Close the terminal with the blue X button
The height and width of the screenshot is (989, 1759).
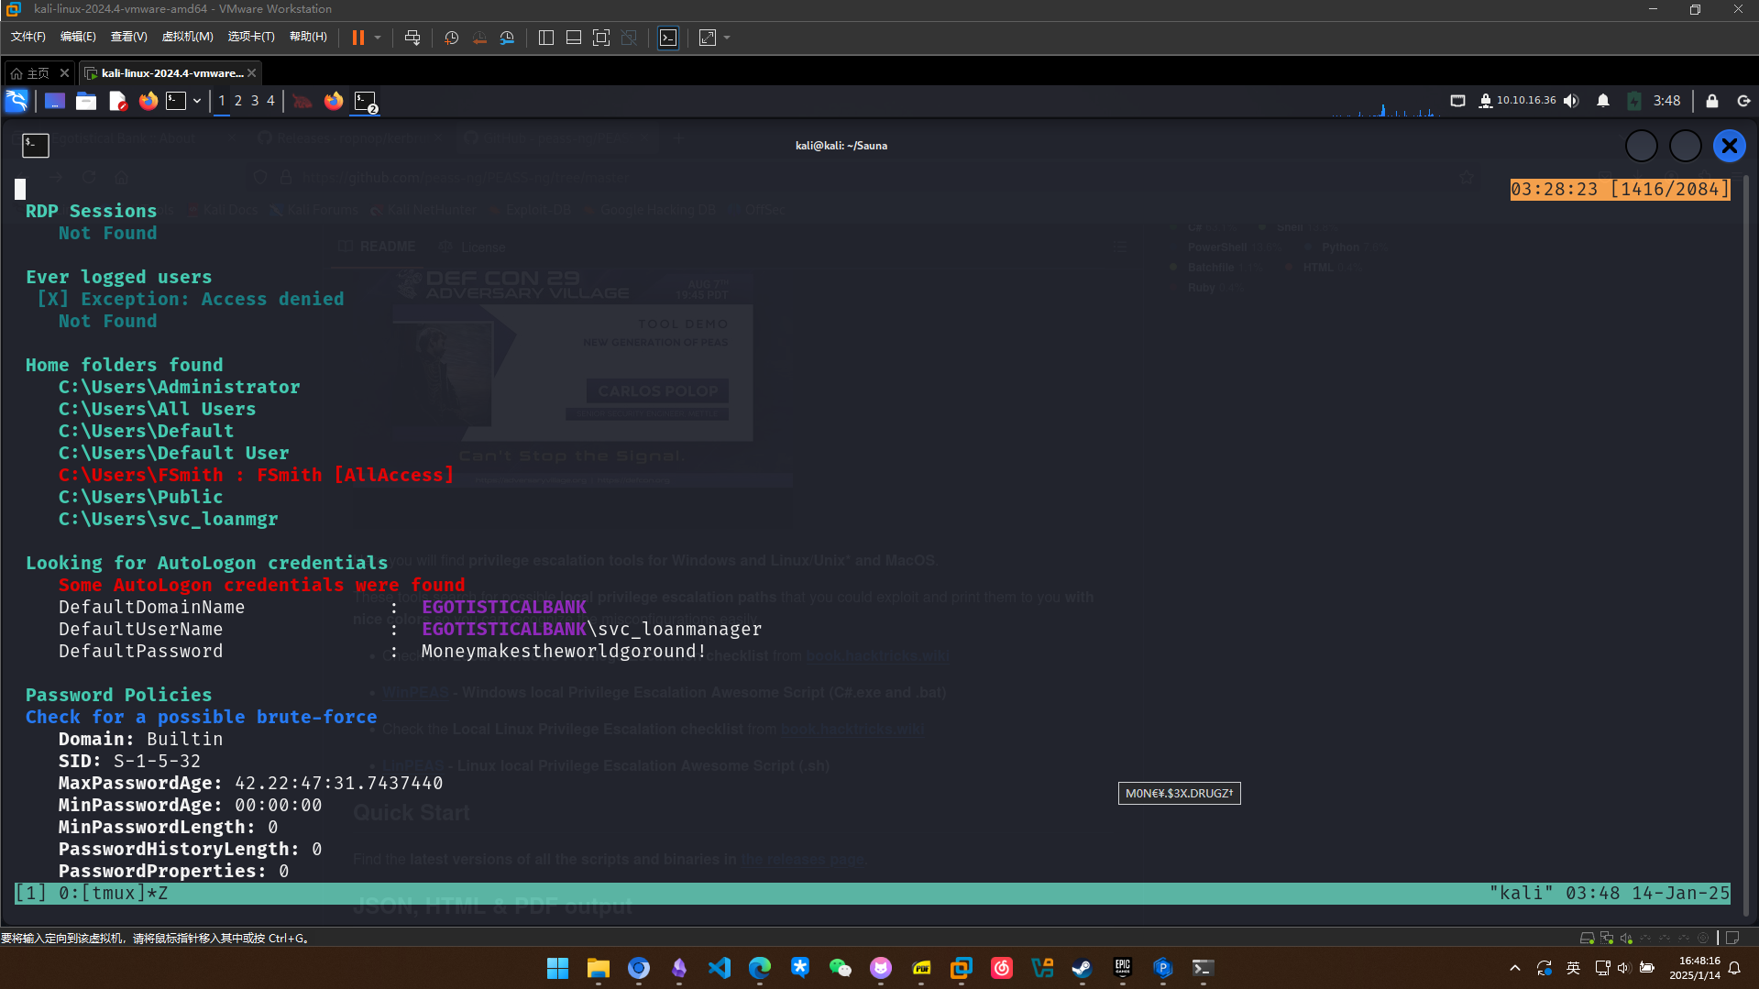pyautogui.click(x=1729, y=146)
